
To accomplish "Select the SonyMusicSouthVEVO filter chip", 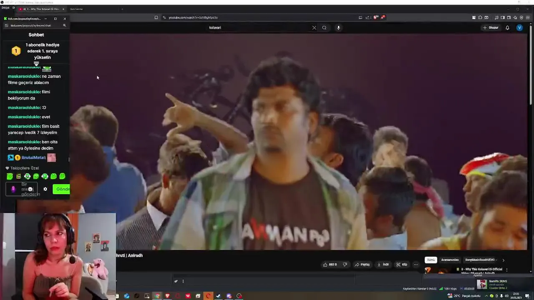I will [x=480, y=260].
